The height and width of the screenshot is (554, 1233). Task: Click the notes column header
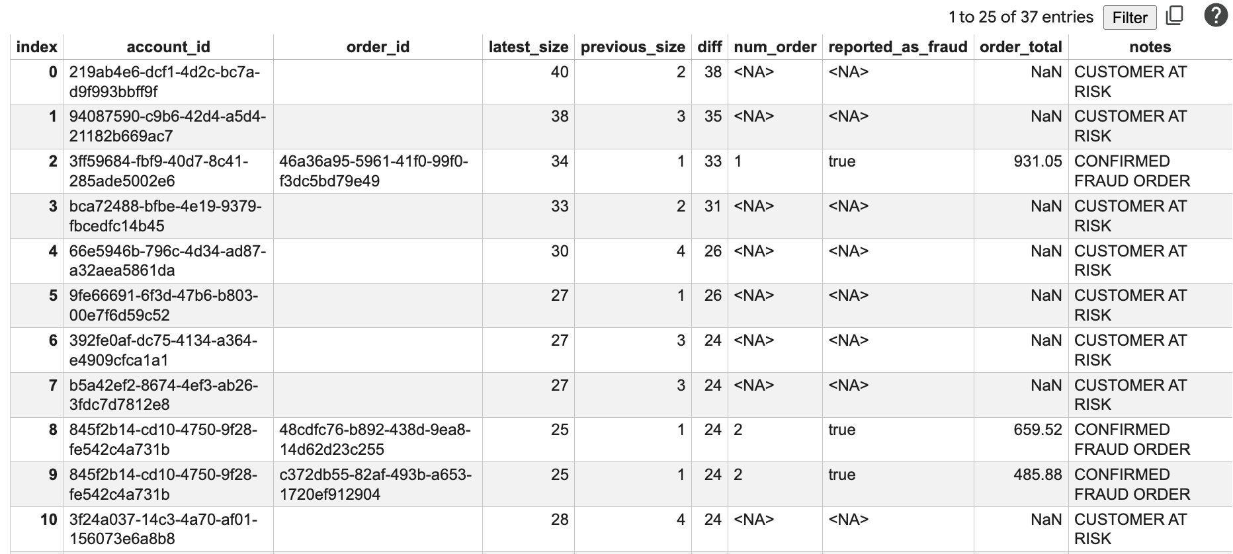(x=1150, y=47)
